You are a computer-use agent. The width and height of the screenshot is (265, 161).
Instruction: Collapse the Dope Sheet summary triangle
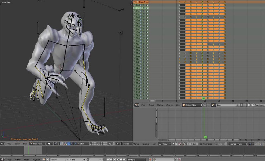click(134, 2)
